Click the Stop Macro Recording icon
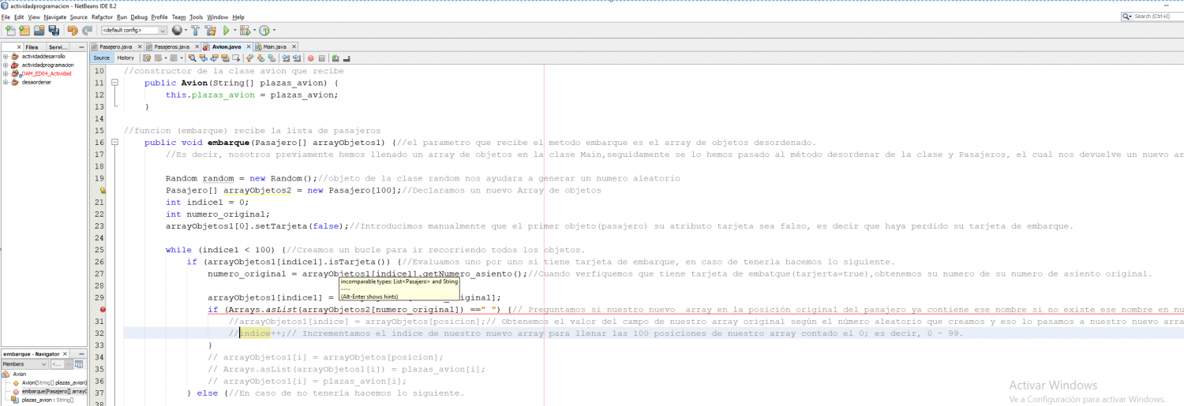The image size is (1184, 406). (x=321, y=58)
